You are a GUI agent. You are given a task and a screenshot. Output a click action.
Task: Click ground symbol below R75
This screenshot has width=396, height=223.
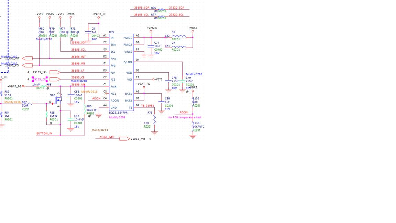tap(155, 133)
